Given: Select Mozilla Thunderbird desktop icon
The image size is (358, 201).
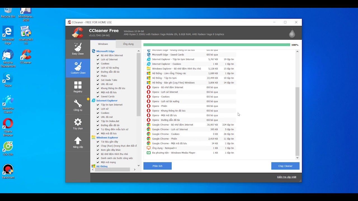Looking at the screenshot, I should coord(8,59).
